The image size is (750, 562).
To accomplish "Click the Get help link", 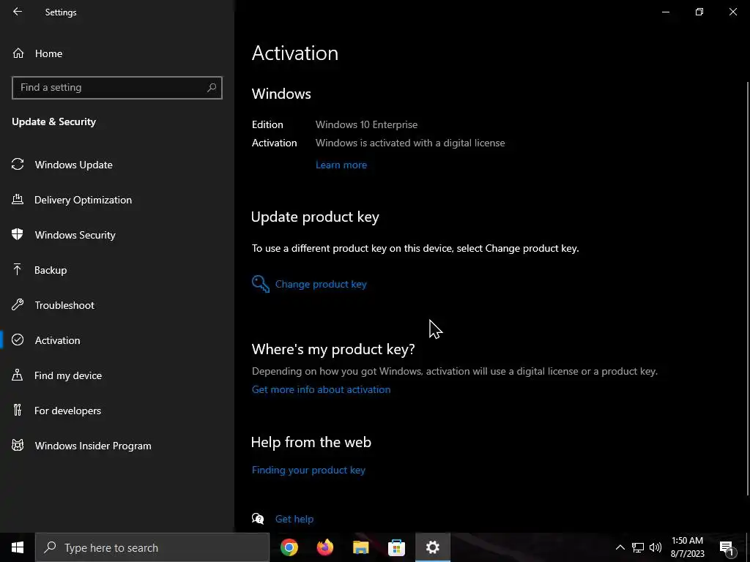I will click(x=294, y=519).
